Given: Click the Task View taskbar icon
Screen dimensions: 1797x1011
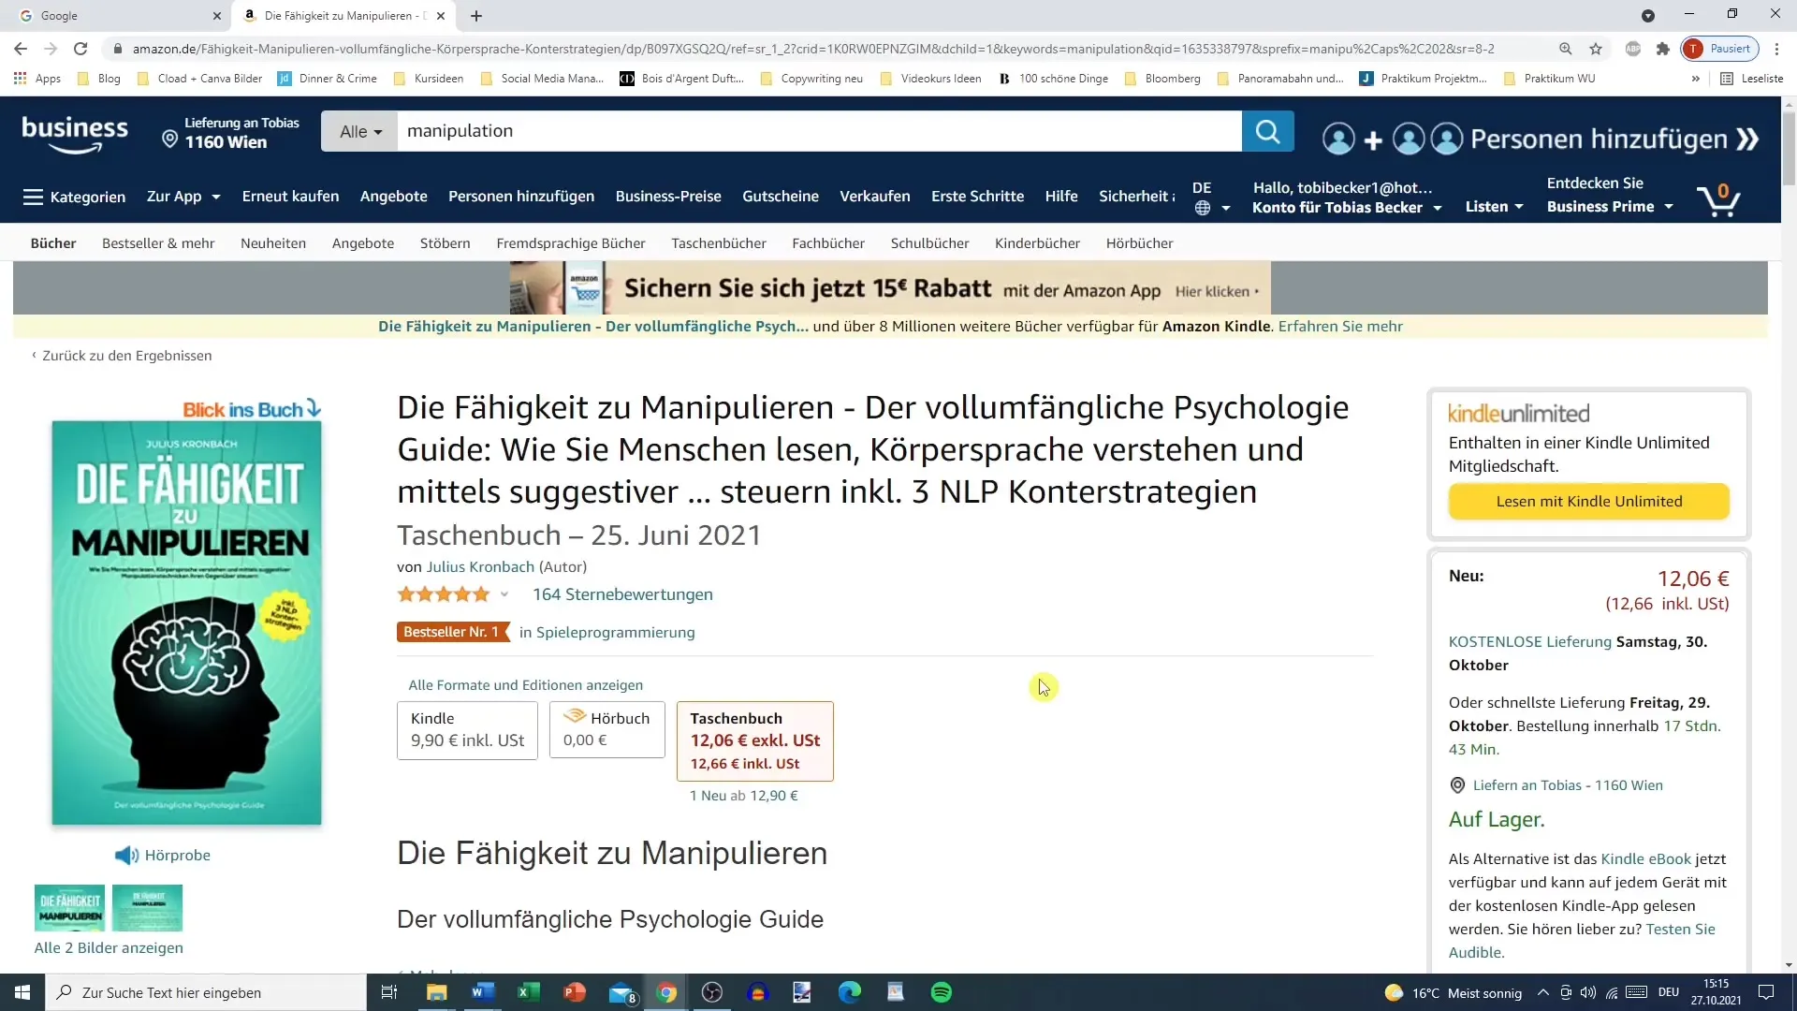Looking at the screenshot, I should 389,992.
